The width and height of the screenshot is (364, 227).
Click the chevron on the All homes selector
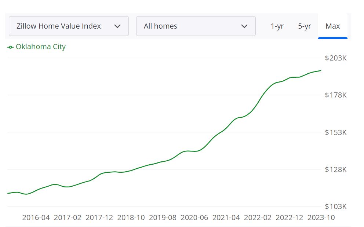click(x=245, y=26)
